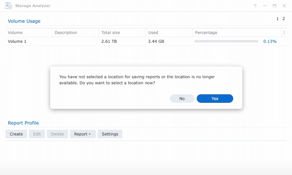Click Create under Report Profile
This screenshot has width=292, height=175.
(16, 134)
